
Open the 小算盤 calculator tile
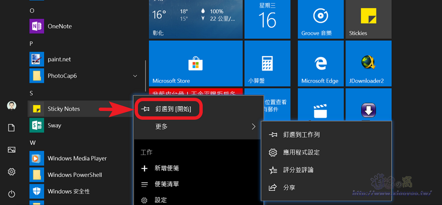[x=267, y=63]
